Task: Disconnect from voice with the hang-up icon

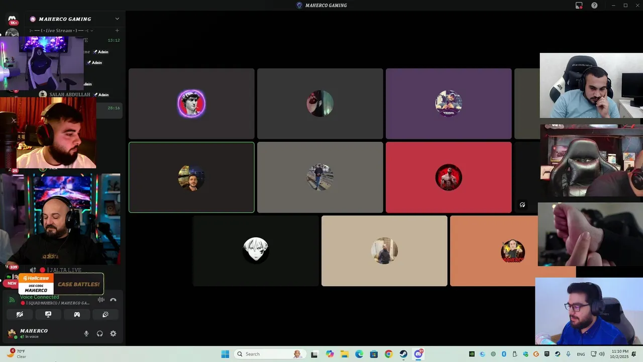Action: pos(113,300)
